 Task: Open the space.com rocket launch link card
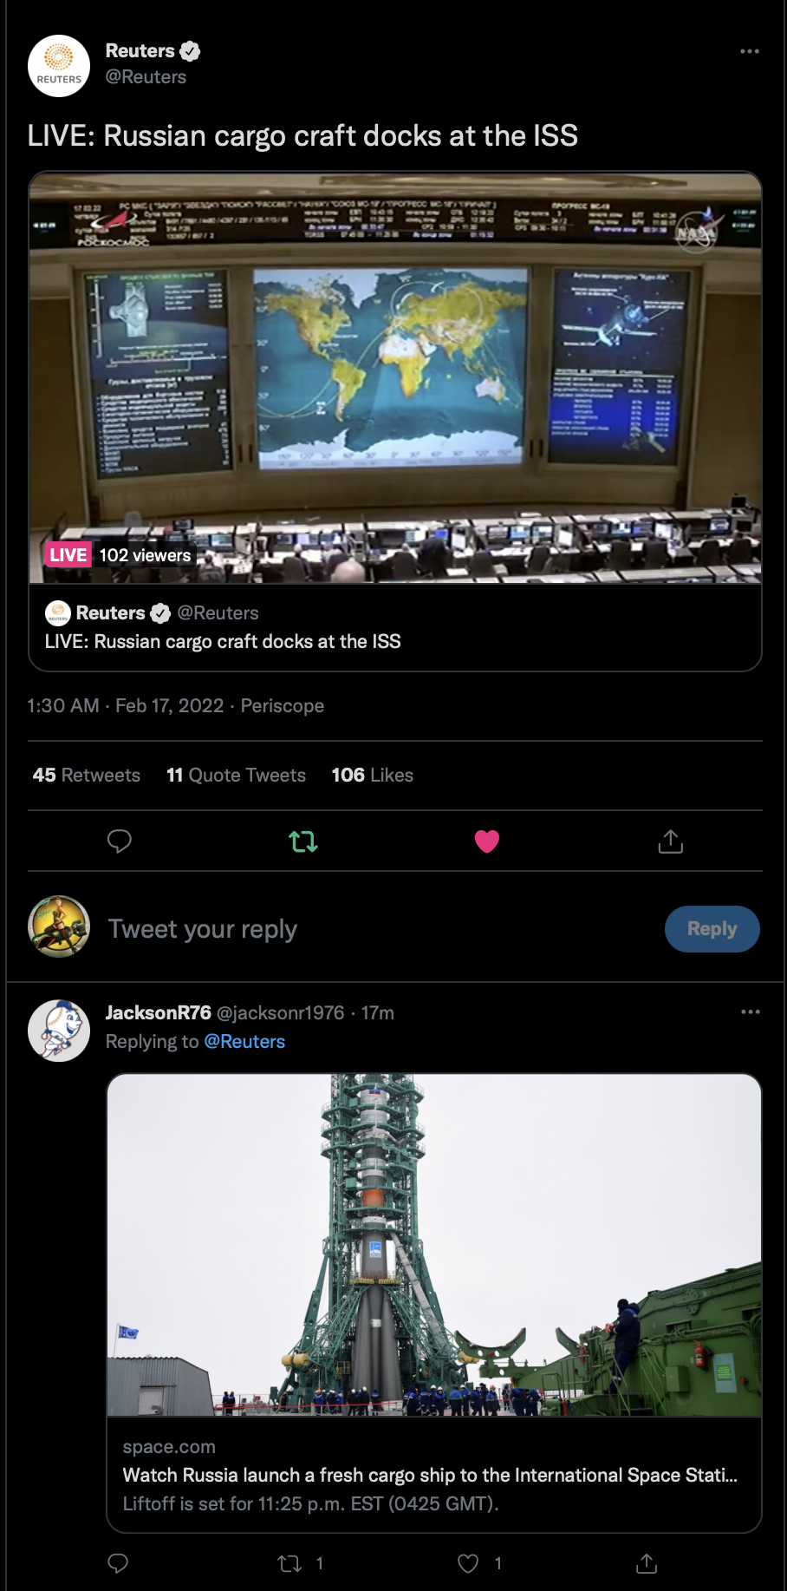[434, 1303]
